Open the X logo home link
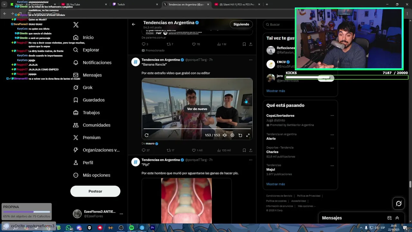 (76, 25)
